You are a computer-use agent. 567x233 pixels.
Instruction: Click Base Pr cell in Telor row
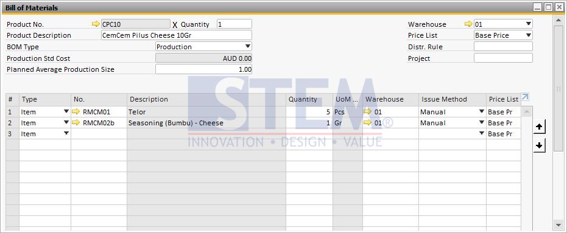tap(503, 112)
